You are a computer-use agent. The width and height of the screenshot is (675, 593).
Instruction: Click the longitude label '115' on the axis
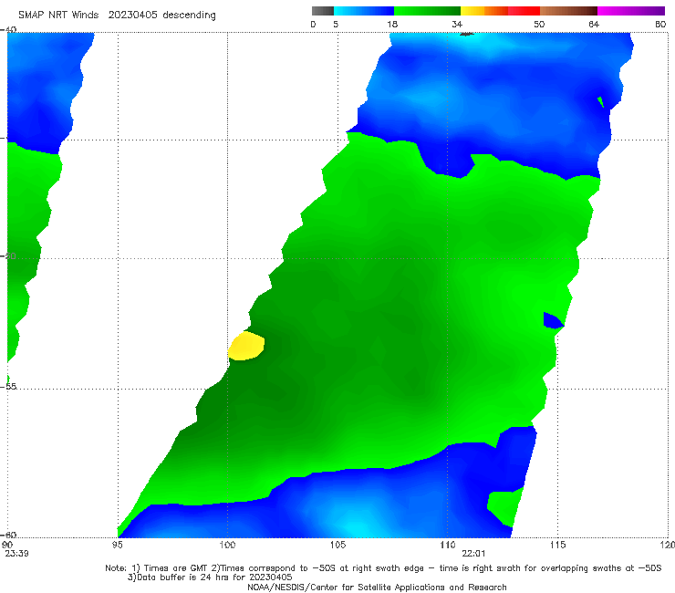tap(558, 546)
